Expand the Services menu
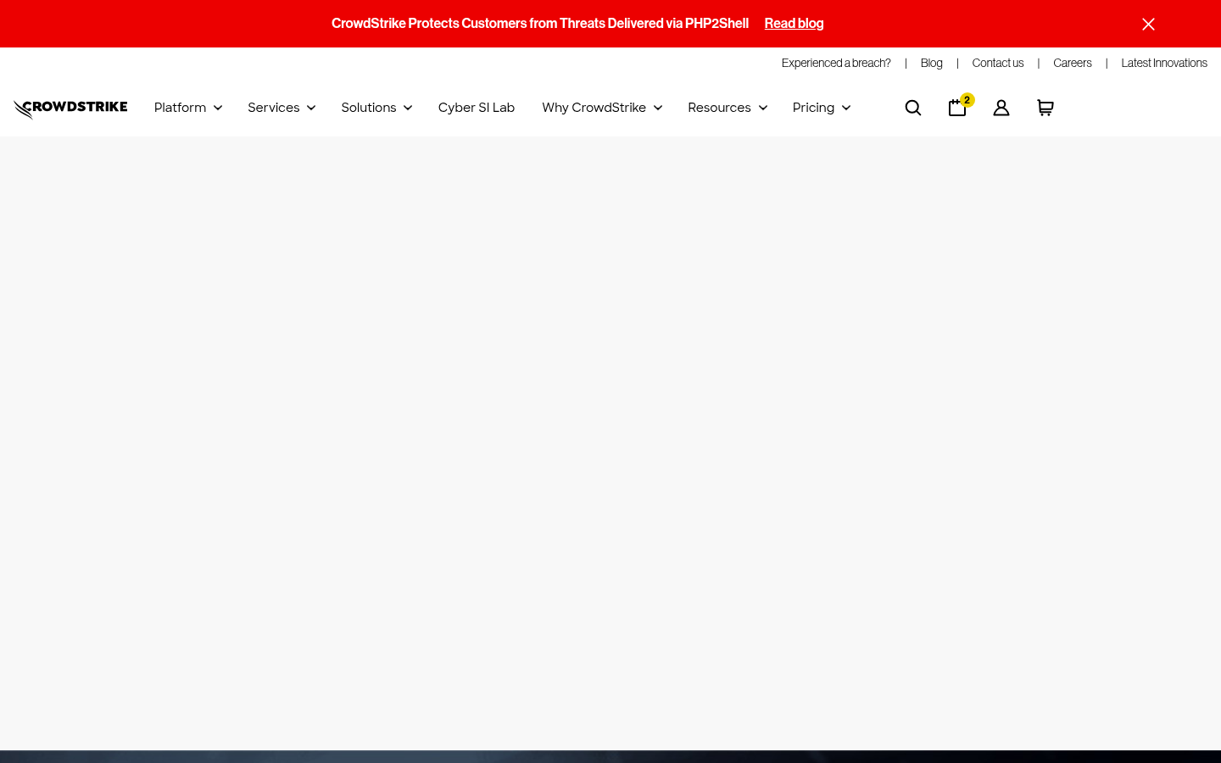 (282, 108)
